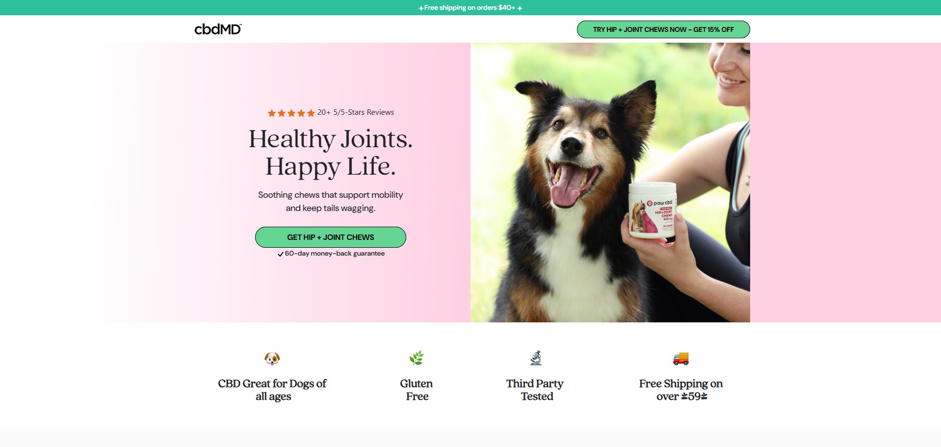
Task: Click the sparkle icon left of Free shipping
Action: 420,8
